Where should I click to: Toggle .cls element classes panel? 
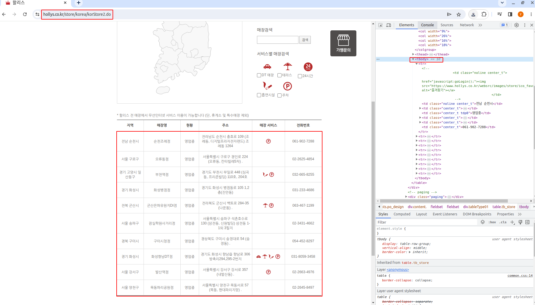click(503, 222)
